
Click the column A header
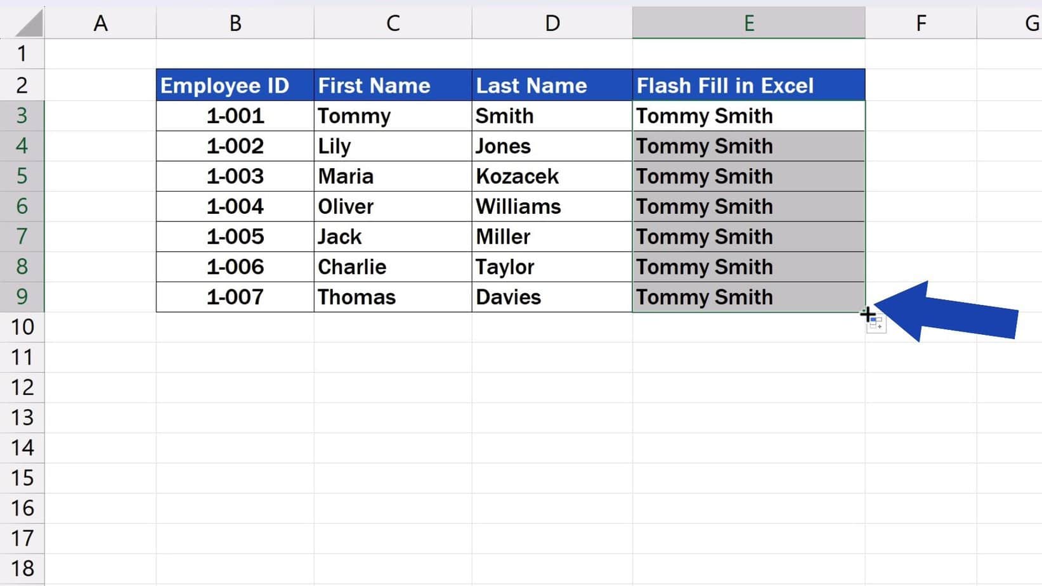(x=100, y=23)
